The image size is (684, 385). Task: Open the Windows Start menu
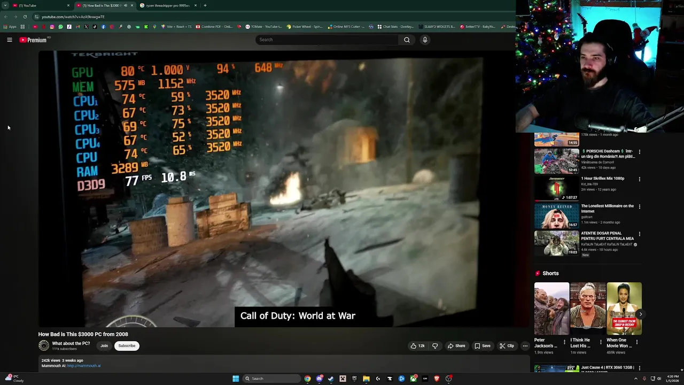coord(236,379)
